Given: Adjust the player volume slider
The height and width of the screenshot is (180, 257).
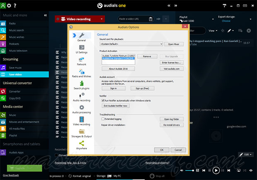Looking at the screenshot, I should click(x=189, y=170).
